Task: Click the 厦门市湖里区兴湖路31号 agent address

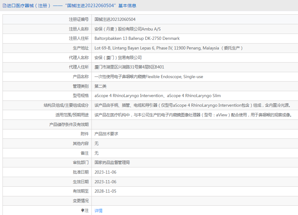Action: click(x=129, y=67)
